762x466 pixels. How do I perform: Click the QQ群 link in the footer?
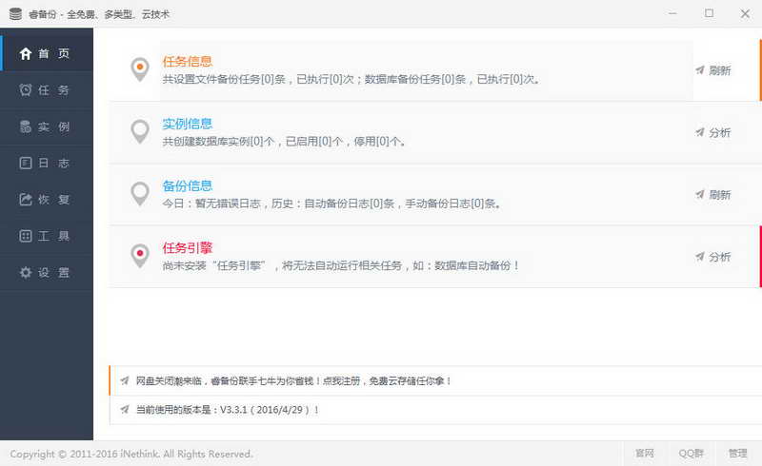[691, 454]
